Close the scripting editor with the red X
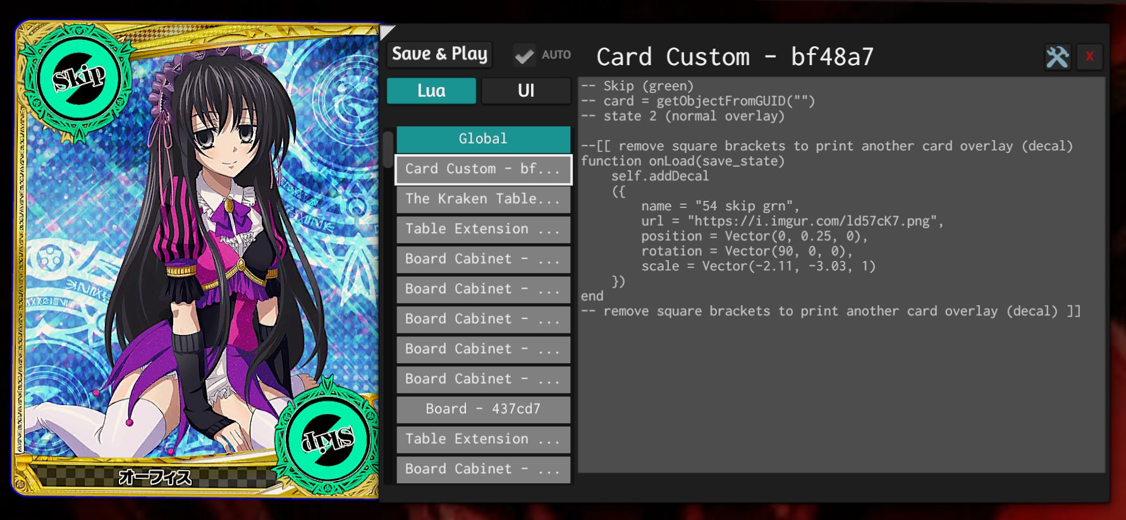 (1089, 57)
